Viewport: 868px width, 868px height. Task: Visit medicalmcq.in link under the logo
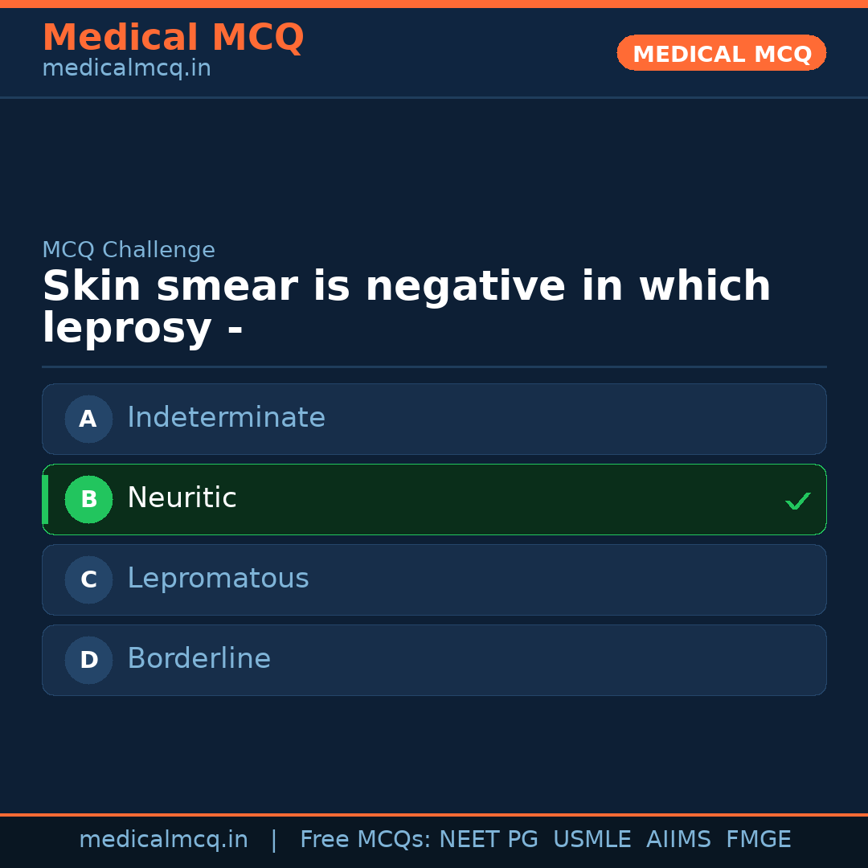pos(126,68)
